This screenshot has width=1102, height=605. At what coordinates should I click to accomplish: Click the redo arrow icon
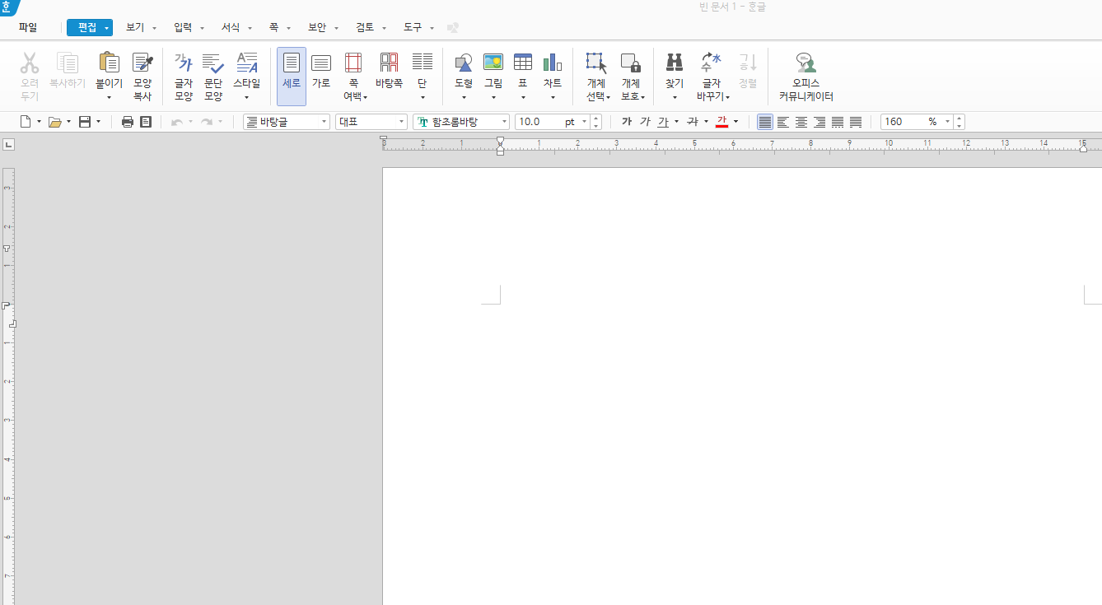(207, 122)
